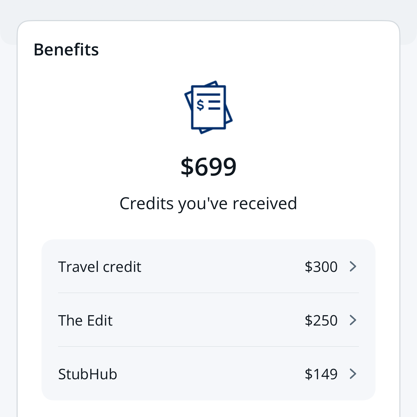Click divider line between Travel credit and The Edit
Screen dimensions: 417x417
[x=208, y=293]
